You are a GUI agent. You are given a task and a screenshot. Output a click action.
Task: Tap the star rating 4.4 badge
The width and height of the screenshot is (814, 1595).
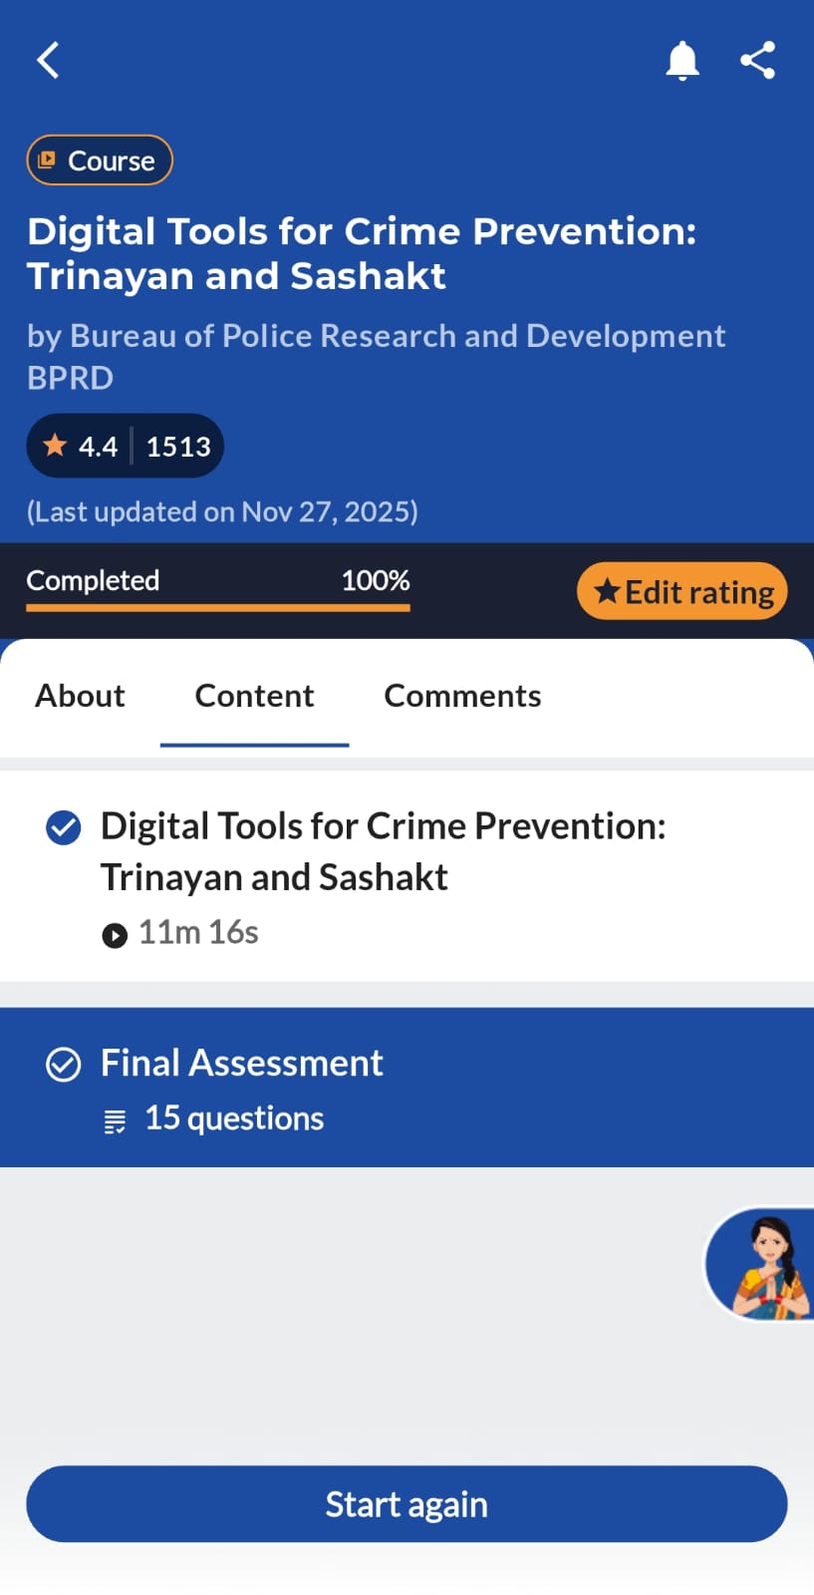click(82, 446)
